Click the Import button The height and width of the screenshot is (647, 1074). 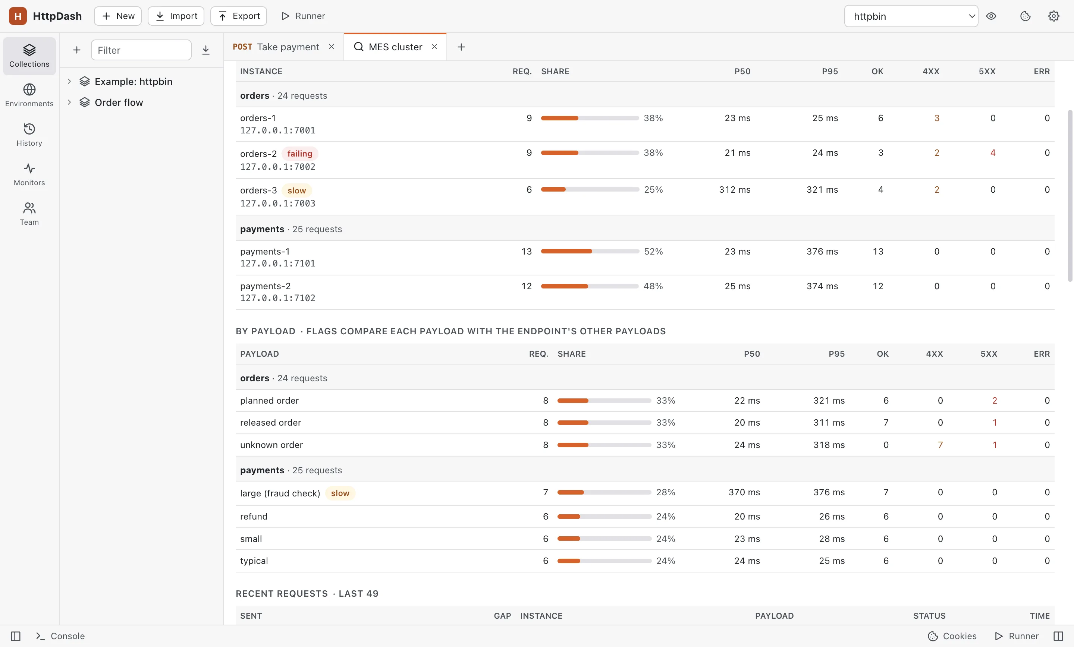coord(176,16)
